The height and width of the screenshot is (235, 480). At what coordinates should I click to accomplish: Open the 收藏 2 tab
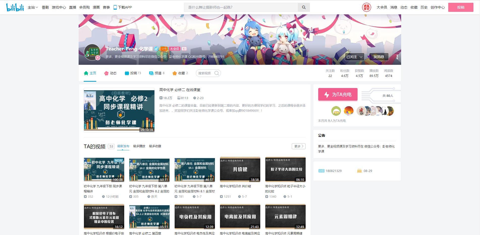(x=180, y=73)
